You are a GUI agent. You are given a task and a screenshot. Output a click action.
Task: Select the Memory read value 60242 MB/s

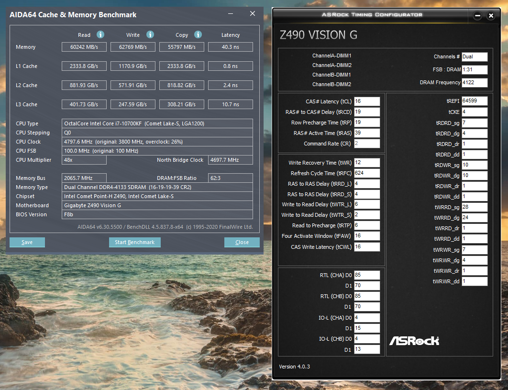click(84, 47)
